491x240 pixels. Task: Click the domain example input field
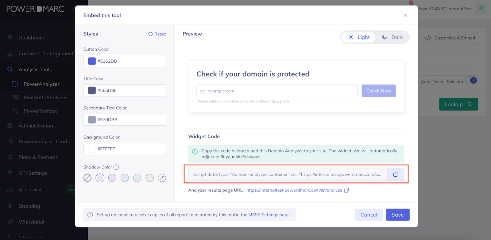277,91
